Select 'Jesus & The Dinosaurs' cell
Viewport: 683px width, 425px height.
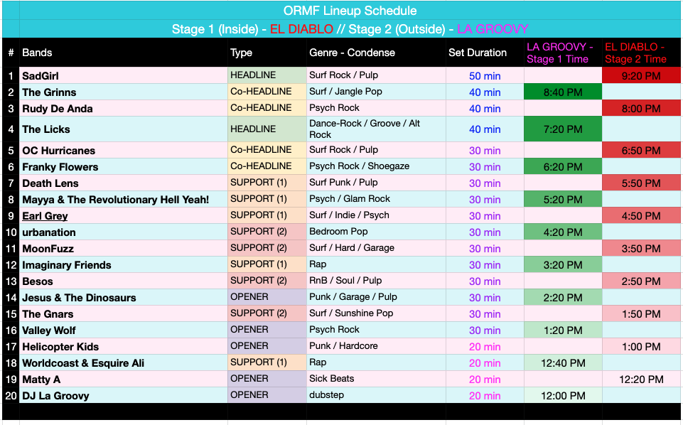(x=124, y=297)
